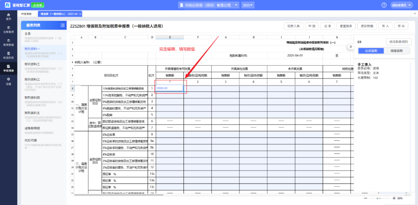
Task: Collapse the right panel with double chevron
Action: tap(351, 46)
